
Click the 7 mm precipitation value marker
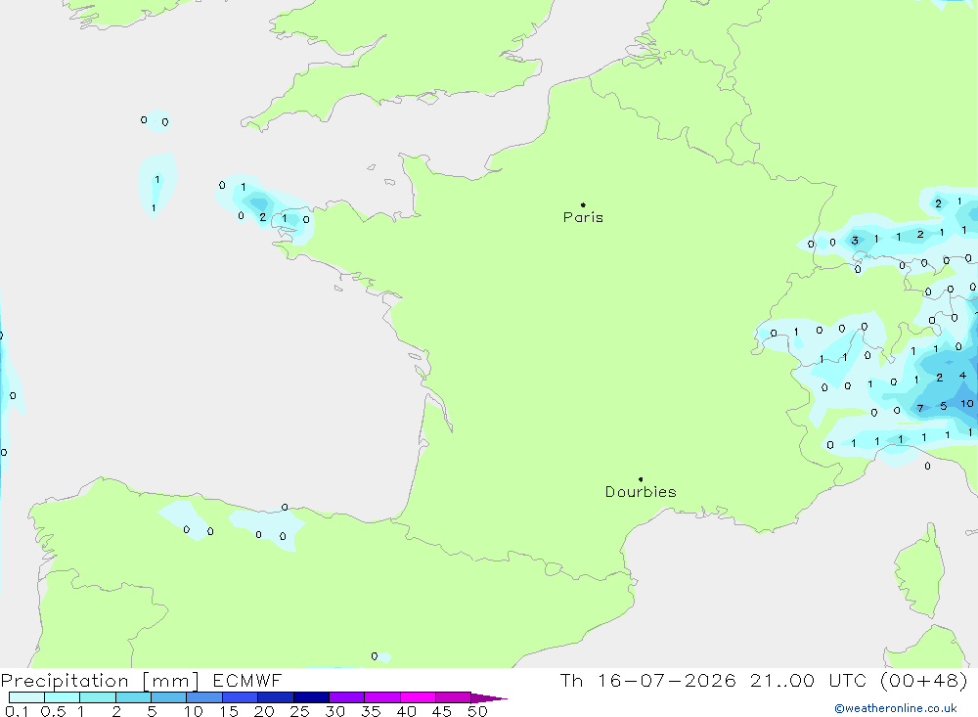tap(920, 408)
